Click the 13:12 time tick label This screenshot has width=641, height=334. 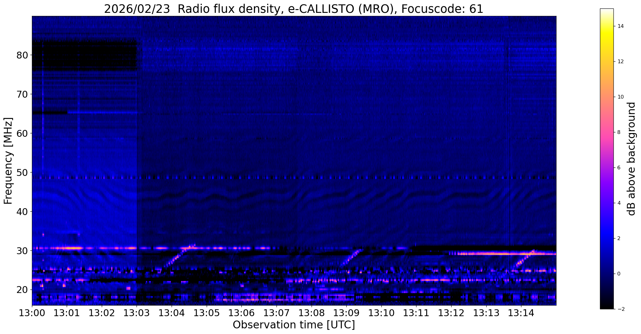point(451,313)
